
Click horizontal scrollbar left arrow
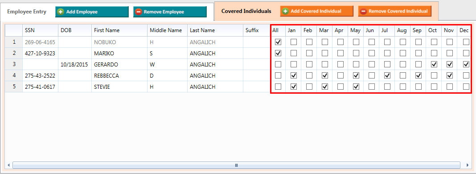(x=8, y=165)
